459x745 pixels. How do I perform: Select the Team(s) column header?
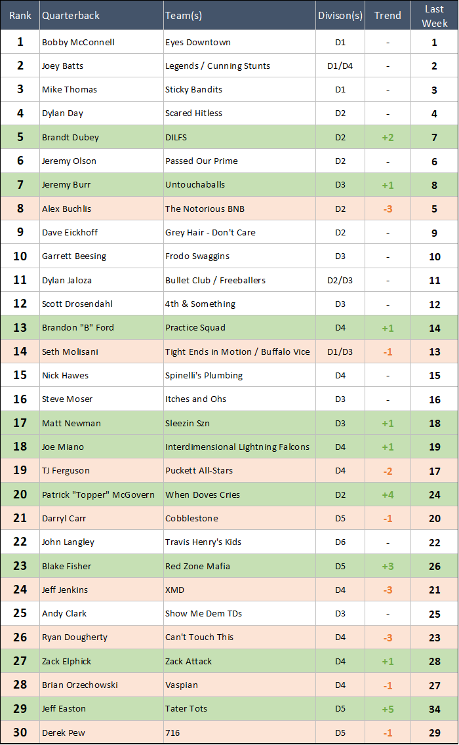(187, 15)
